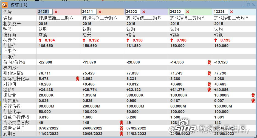Select the name 理想摩通二二购A

point(56,18)
